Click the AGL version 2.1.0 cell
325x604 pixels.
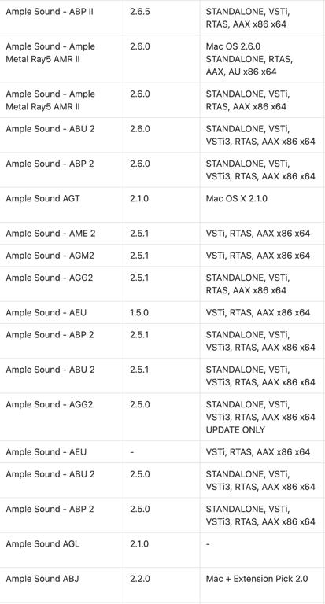click(162, 550)
